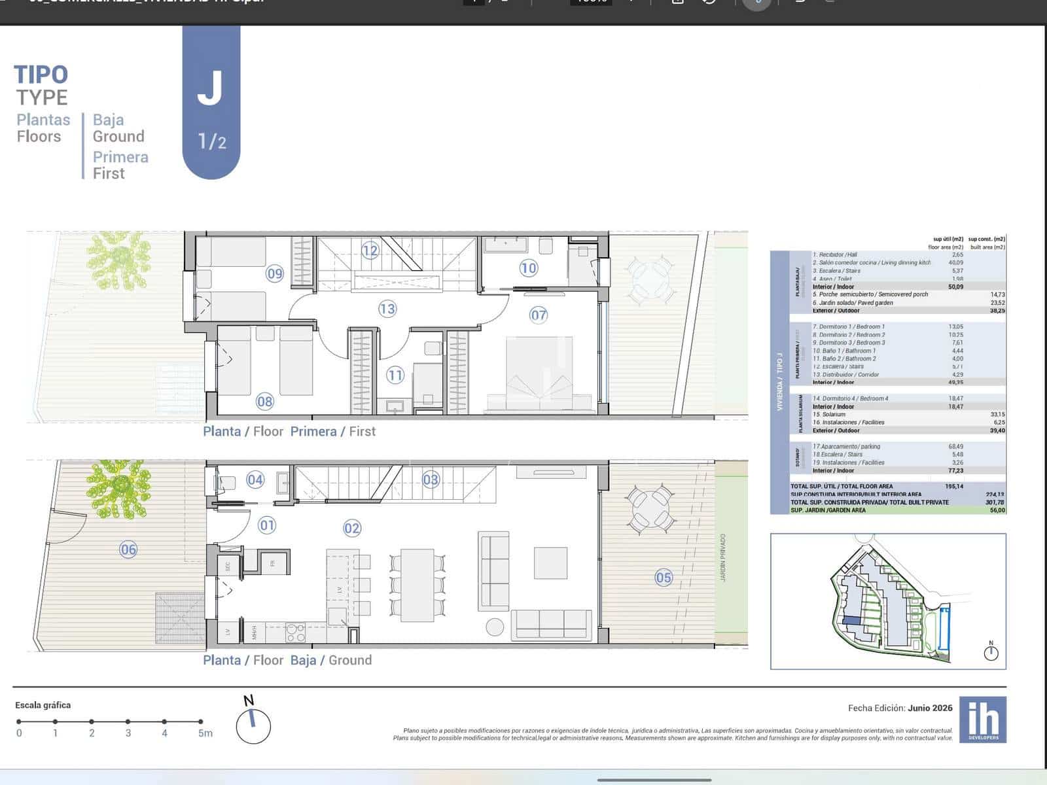
Task: Click the zoom percentage field in toolbar
Action: pyautogui.click(x=592, y=2)
